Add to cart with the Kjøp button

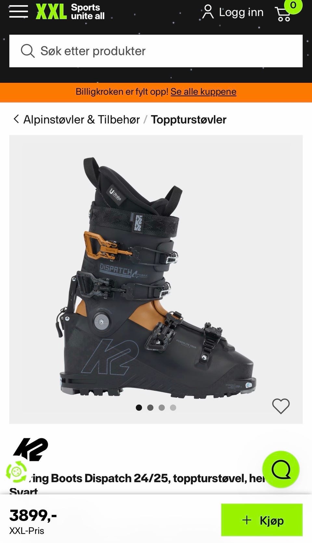(262, 520)
